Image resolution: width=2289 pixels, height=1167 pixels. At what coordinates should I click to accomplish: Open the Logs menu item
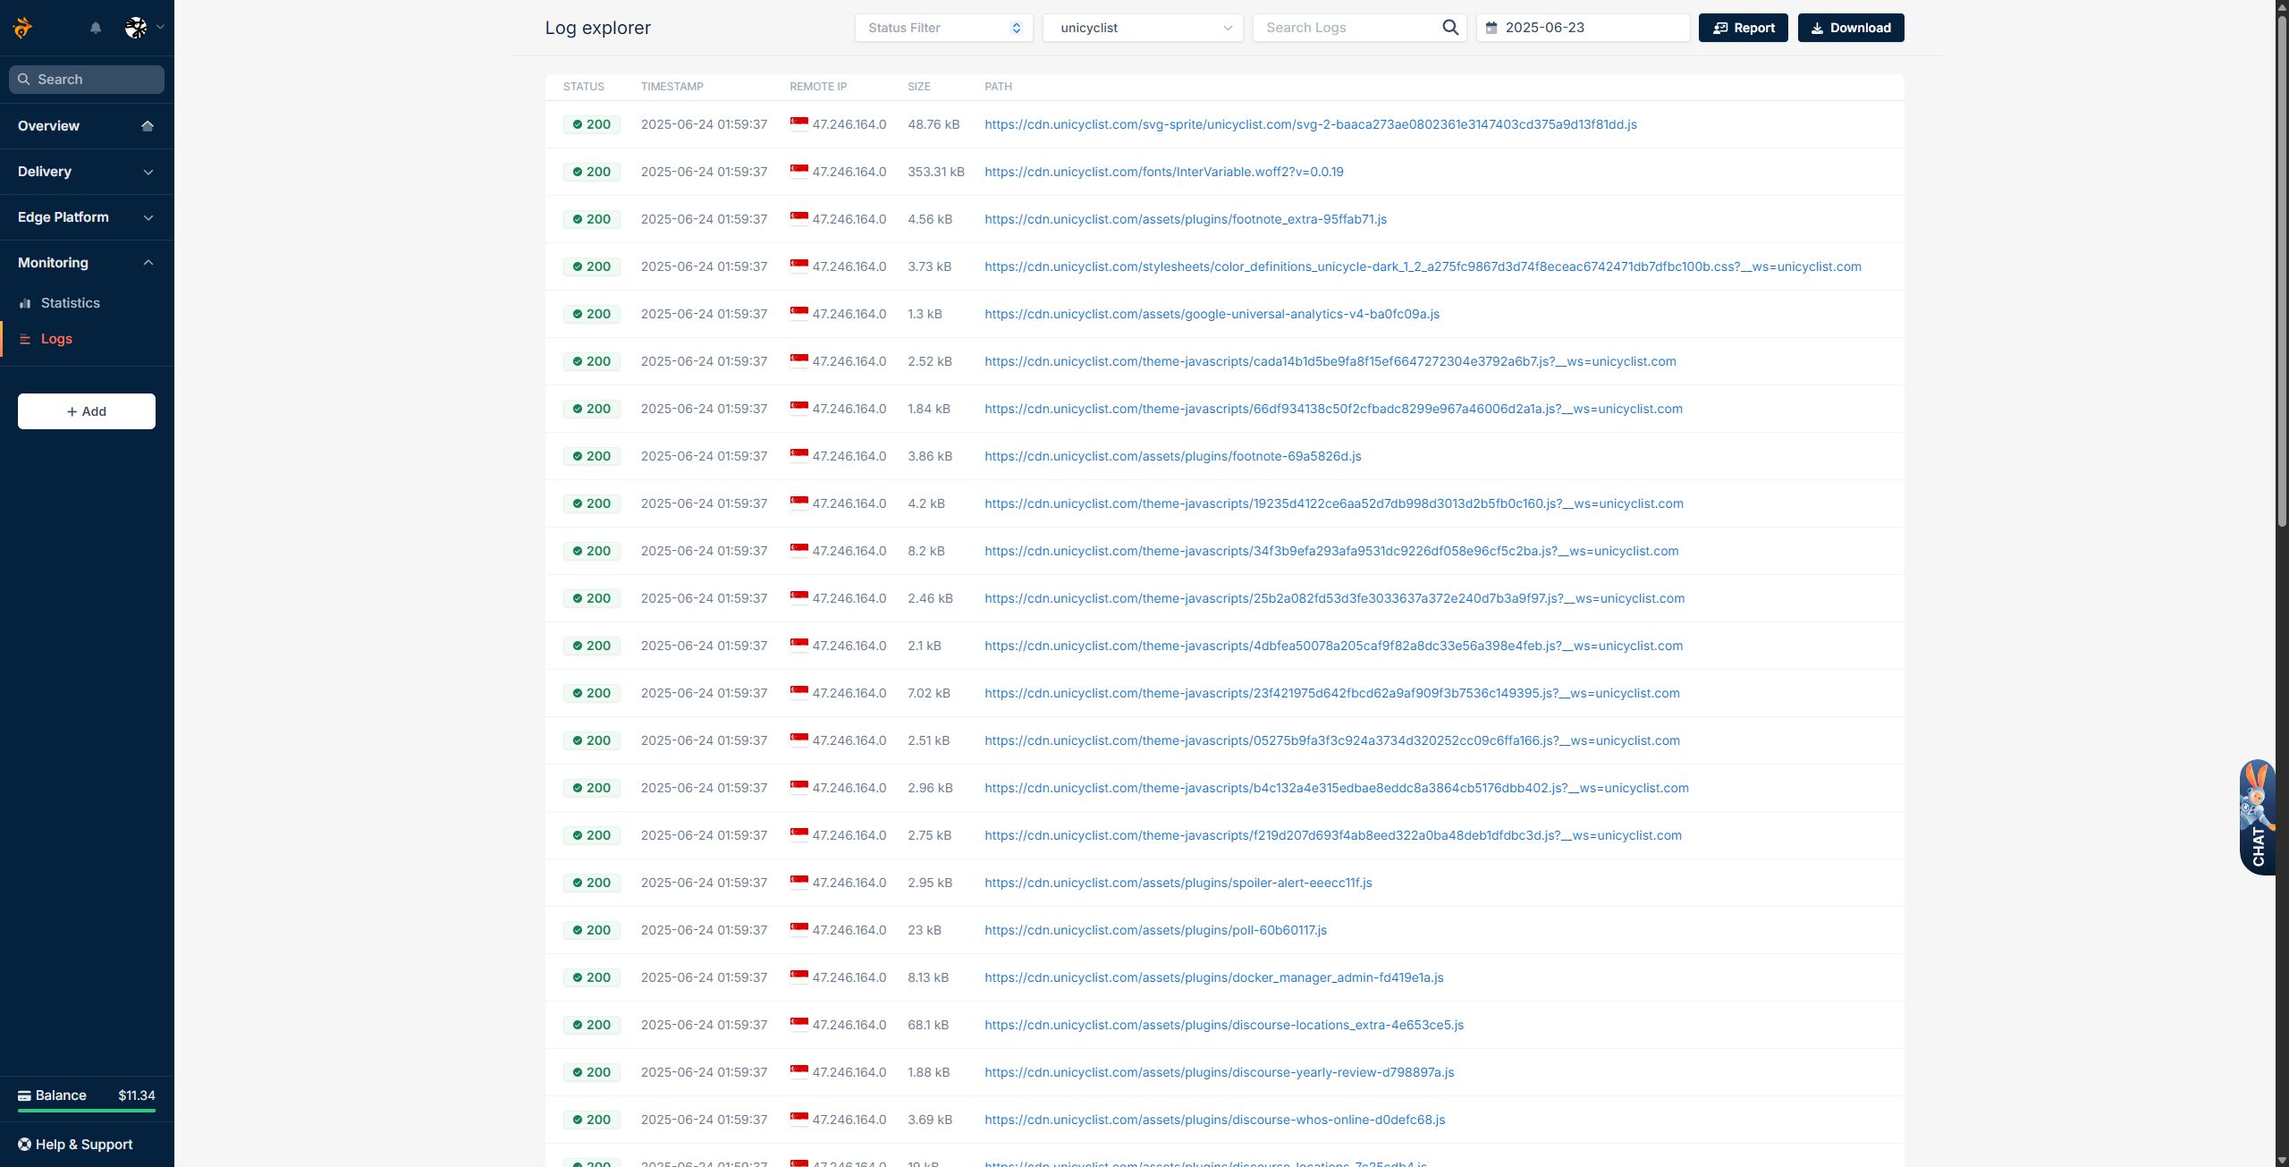[x=56, y=339]
